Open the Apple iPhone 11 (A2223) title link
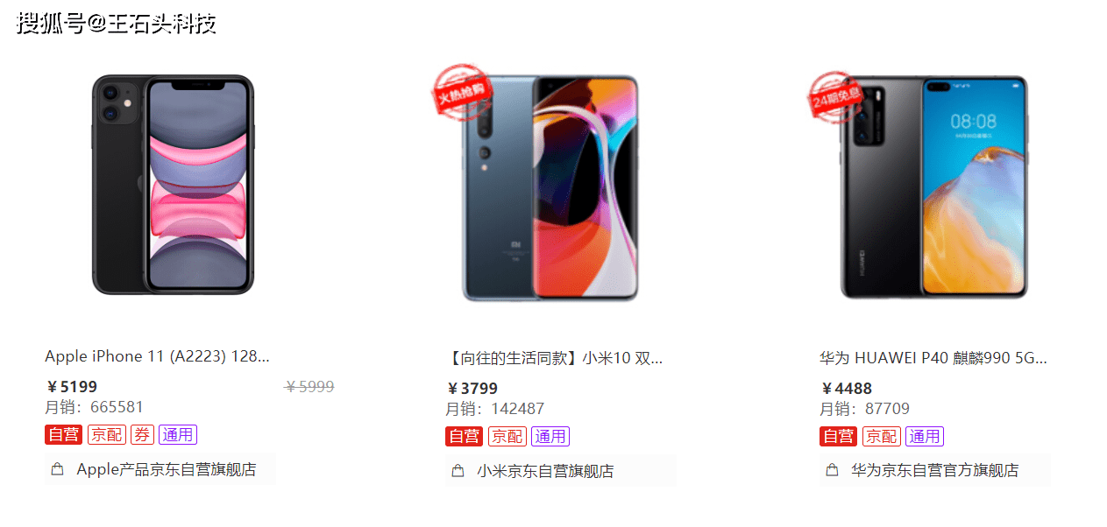This screenshot has width=1107, height=527. tap(158, 356)
